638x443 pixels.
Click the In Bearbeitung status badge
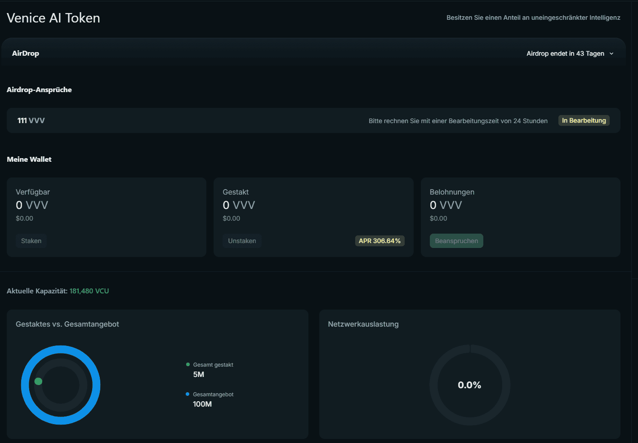584,120
